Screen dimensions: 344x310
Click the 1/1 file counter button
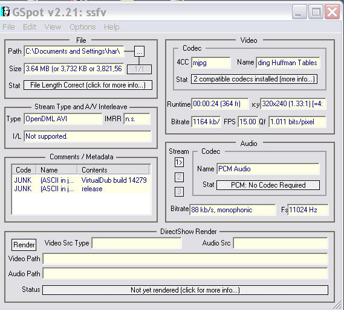(x=139, y=69)
